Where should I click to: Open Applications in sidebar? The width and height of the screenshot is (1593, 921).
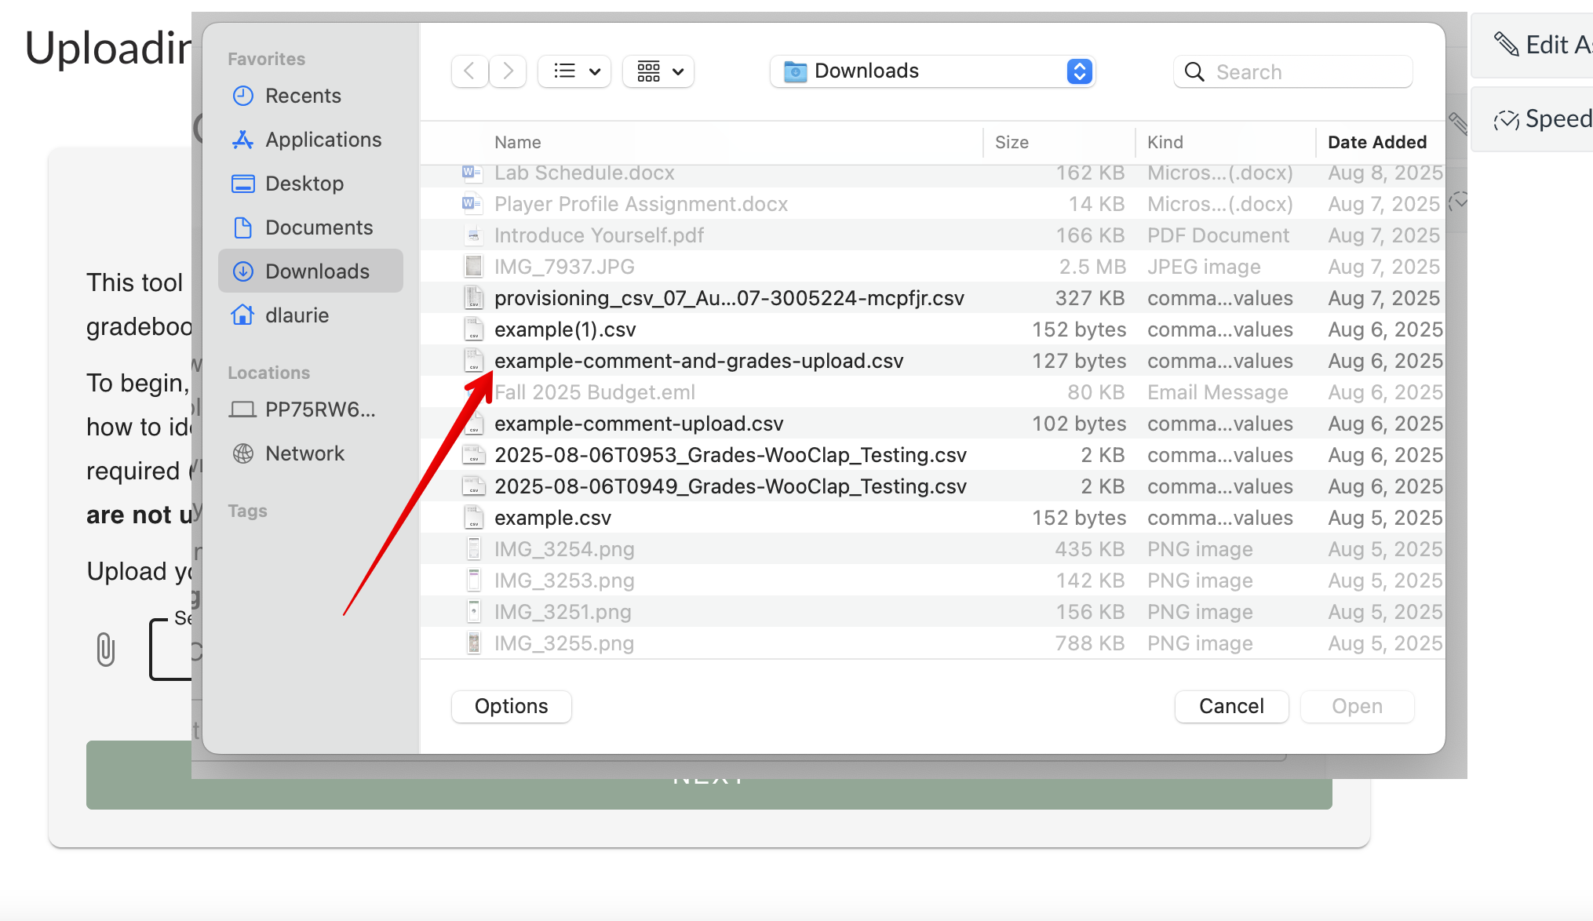point(323,140)
